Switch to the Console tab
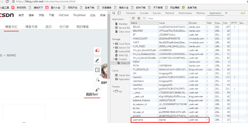 (x=144, y=13)
